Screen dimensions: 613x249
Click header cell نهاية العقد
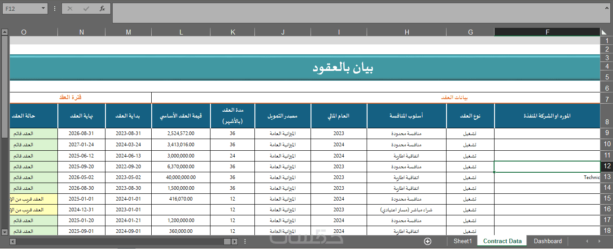click(x=82, y=116)
